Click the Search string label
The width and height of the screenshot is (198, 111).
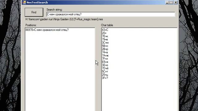[x=54, y=10]
